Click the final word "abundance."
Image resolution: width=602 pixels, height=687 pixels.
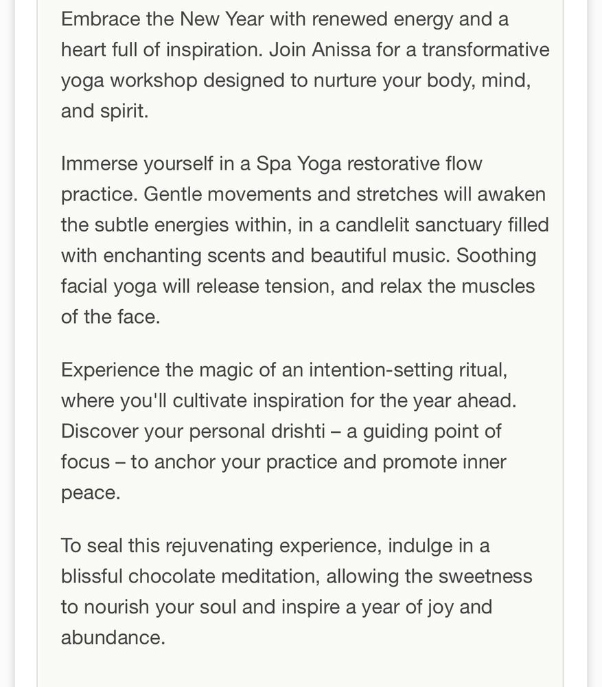113,638
